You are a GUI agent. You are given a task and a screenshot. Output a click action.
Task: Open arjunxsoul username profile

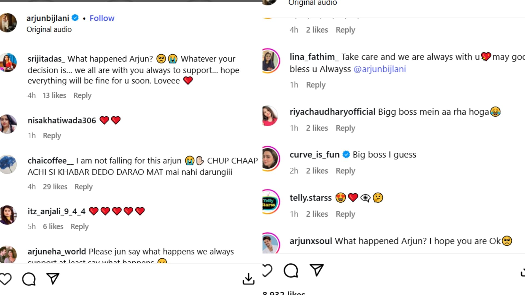[311, 241]
